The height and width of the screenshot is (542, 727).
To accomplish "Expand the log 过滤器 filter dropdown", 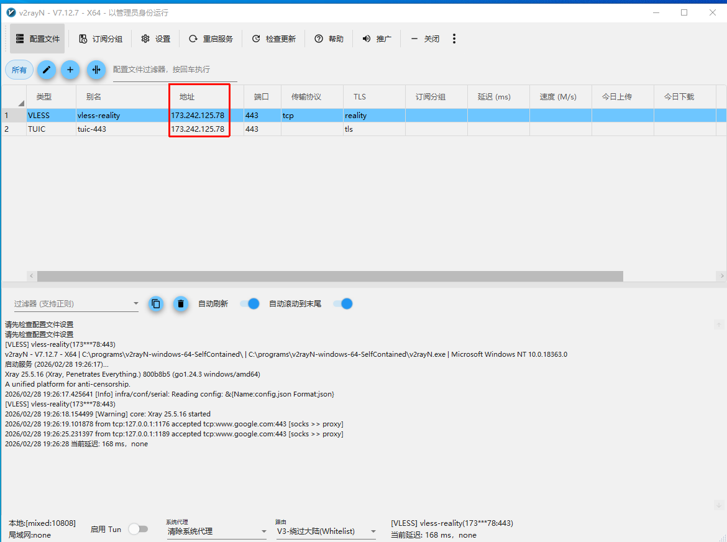I will pos(136,304).
